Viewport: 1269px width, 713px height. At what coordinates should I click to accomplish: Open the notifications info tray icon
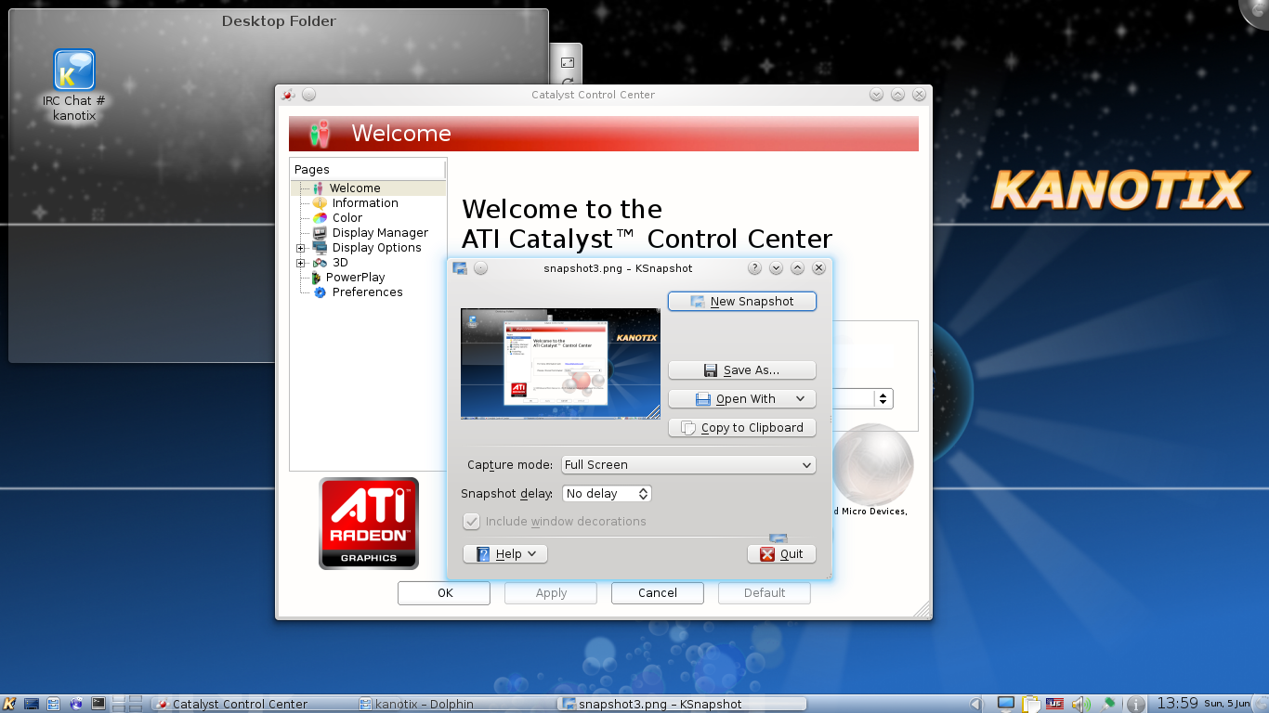coord(1134,704)
